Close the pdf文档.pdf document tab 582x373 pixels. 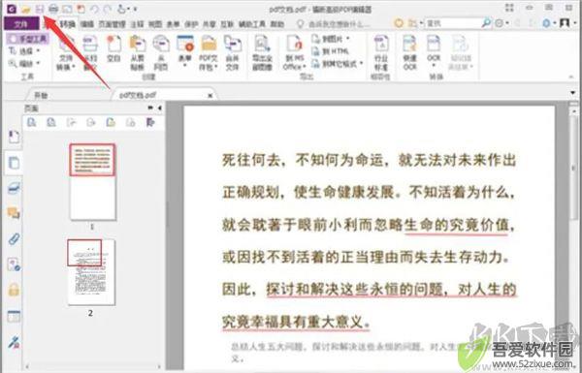(210, 96)
